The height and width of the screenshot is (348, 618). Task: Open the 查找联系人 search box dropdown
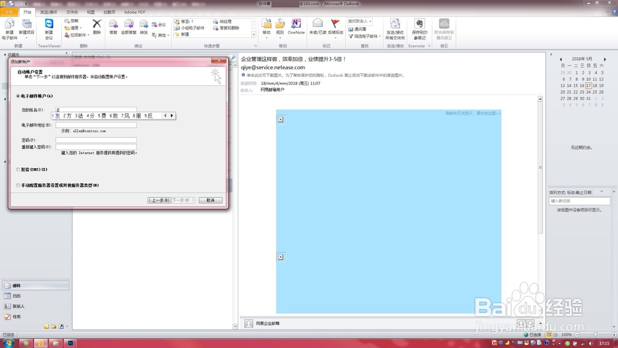(370, 21)
